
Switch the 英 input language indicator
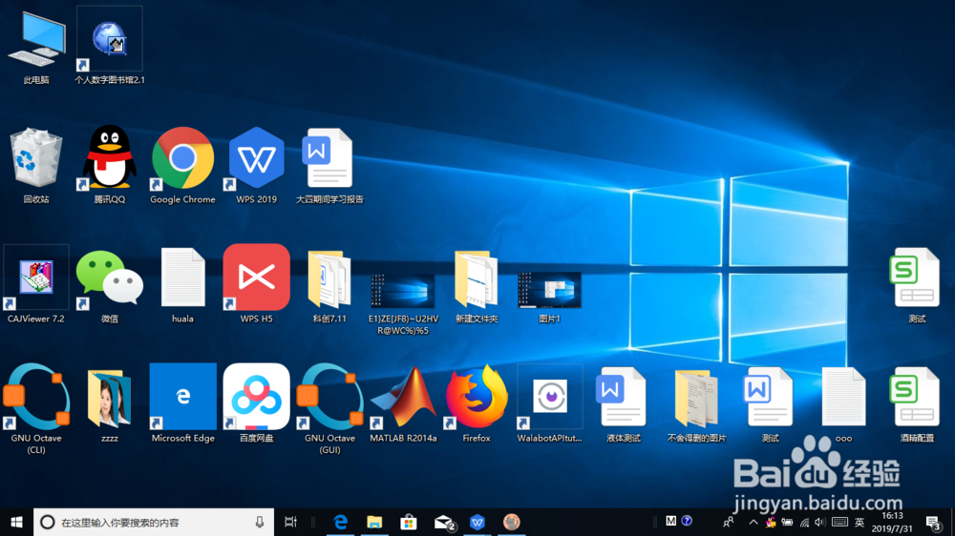pos(859,522)
